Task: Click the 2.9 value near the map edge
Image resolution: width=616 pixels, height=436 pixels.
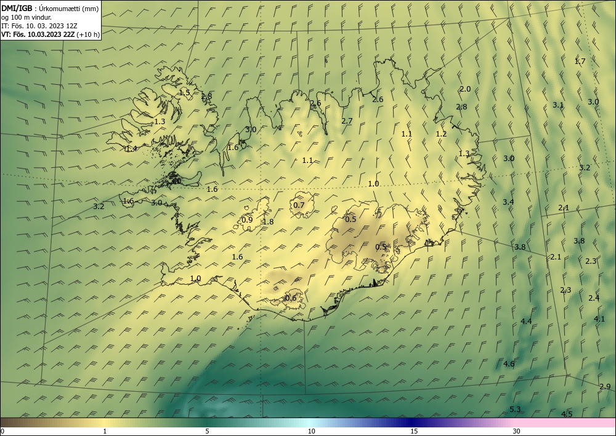Action: [x=606, y=387]
